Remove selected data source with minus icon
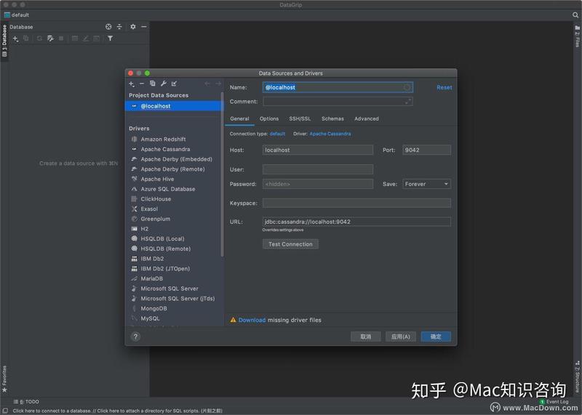 coord(141,84)
